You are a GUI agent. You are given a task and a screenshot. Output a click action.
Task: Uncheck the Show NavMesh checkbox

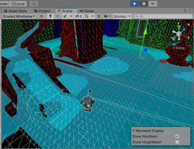tap(177, 136)
